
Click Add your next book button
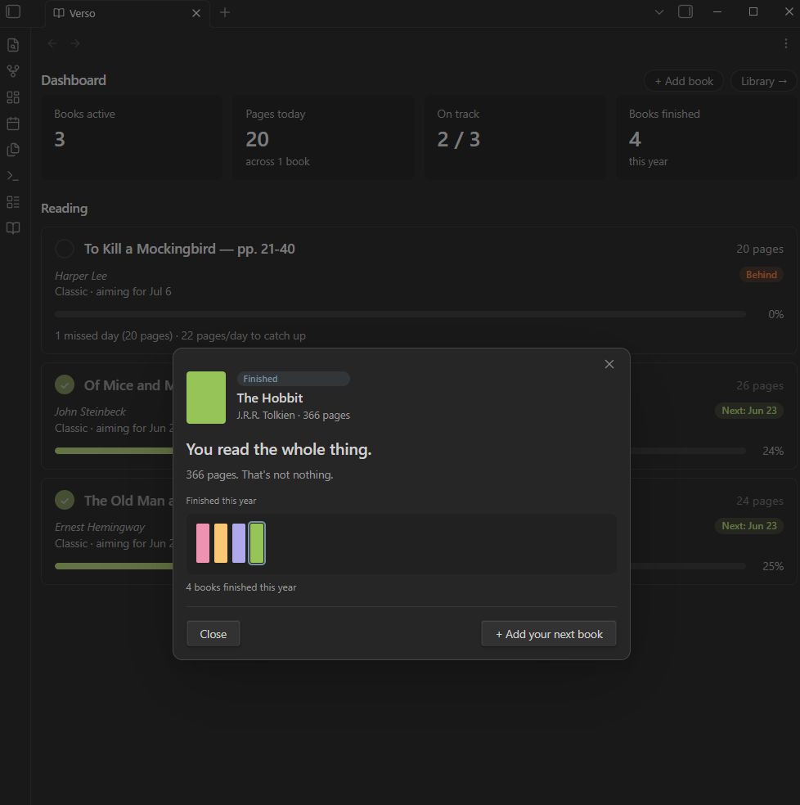[x=548, y=634]
